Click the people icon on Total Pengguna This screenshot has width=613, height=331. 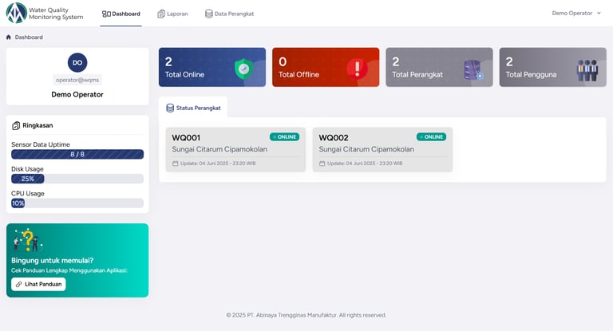(x=587, y=70)
